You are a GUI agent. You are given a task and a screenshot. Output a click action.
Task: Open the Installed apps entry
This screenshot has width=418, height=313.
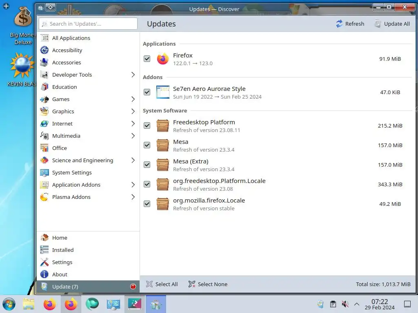point(88,250)
